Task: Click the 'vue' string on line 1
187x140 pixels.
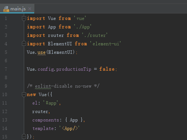Action: click(x=80, y=18)
